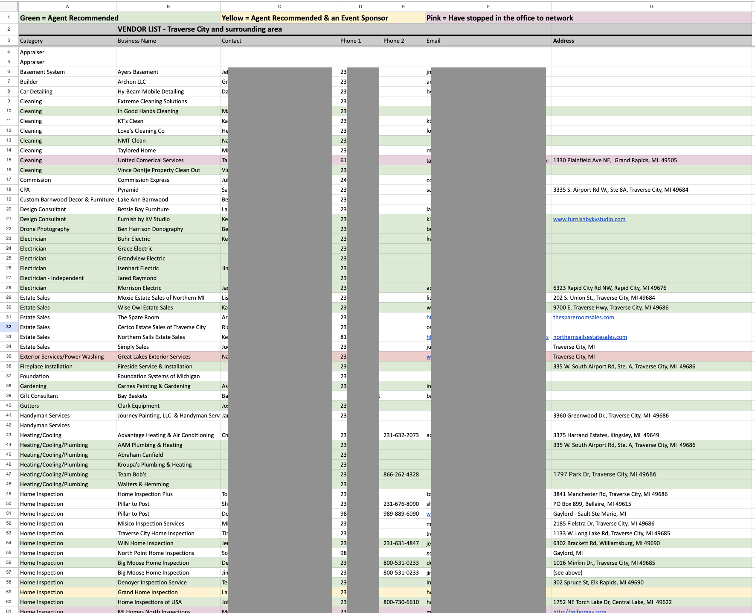Select row 15 header
Image resolution: width=755 pixels, height=613 pixels.
(x=9, y=160)
